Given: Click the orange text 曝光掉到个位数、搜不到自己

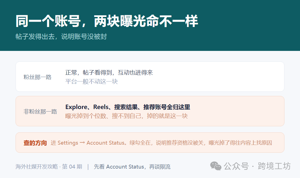Looking at the screenshot, I should pos(103,116).
